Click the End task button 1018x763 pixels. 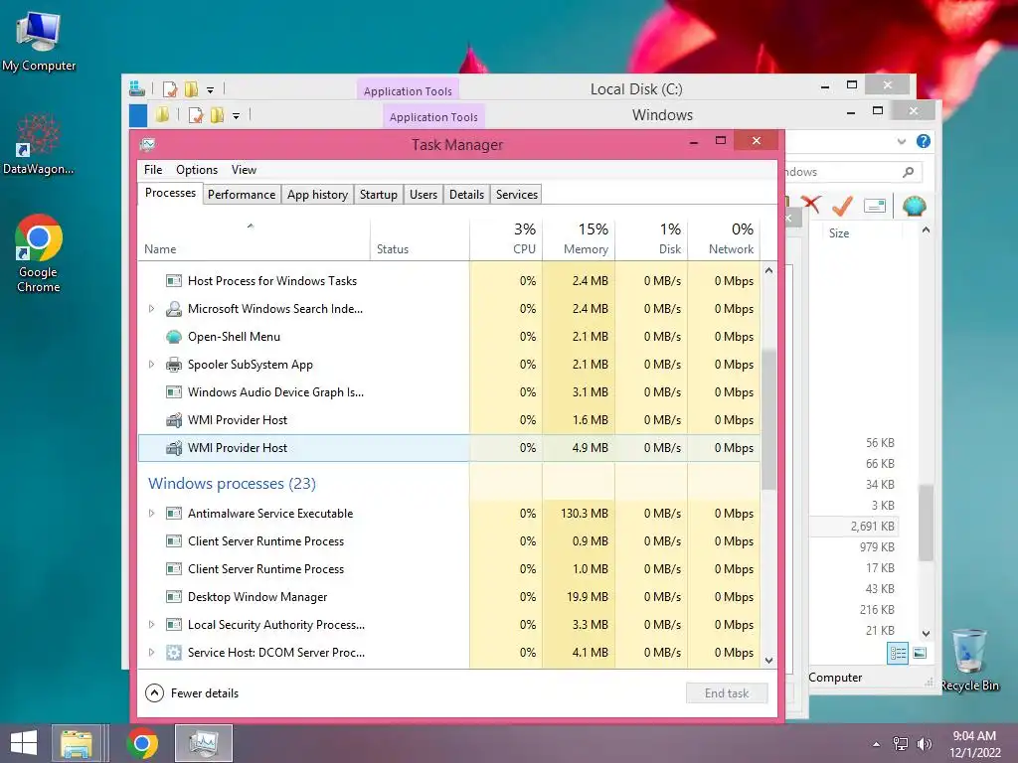point(727,692)
